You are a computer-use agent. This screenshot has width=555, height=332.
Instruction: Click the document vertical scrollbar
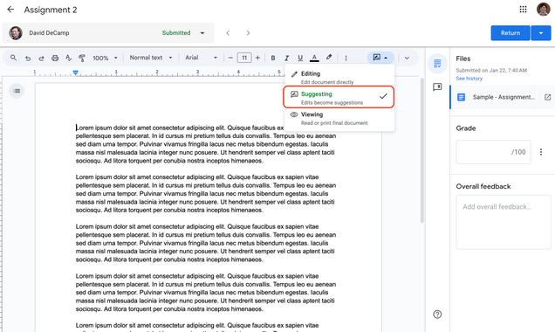pos(421,150)
